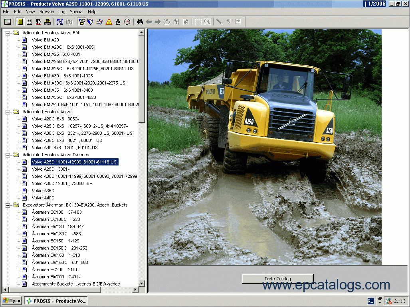
Task: Click the dashed selection rectangle icon
Action: [x=198, y=22]
